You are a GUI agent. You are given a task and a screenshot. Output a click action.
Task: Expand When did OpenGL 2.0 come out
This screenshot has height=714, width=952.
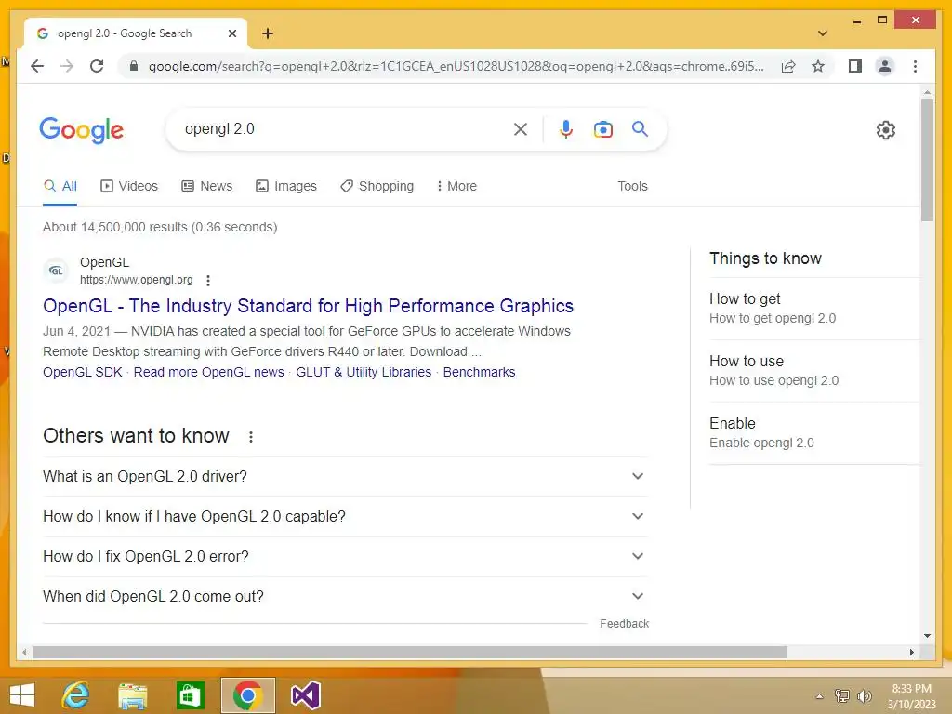pyautogui.click(x=345, y=597)
